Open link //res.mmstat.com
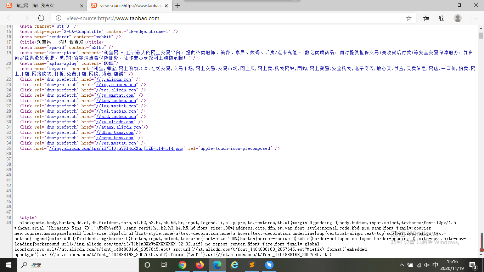This screenshot has height=272, width=484. 116,143
